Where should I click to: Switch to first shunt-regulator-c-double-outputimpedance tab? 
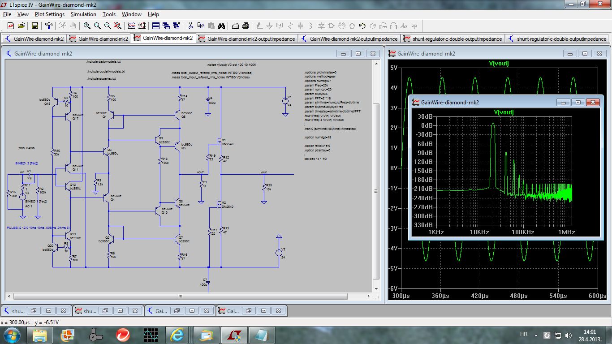click(x=453, y=39)
